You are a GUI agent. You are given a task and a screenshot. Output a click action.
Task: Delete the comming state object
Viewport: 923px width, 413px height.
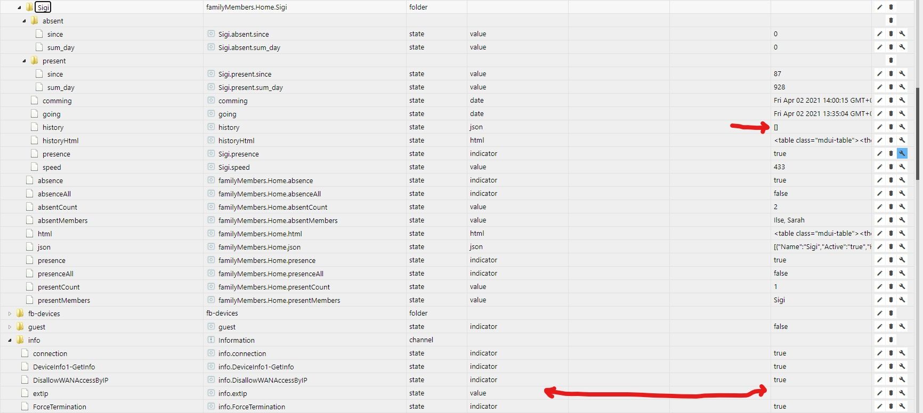891,101
